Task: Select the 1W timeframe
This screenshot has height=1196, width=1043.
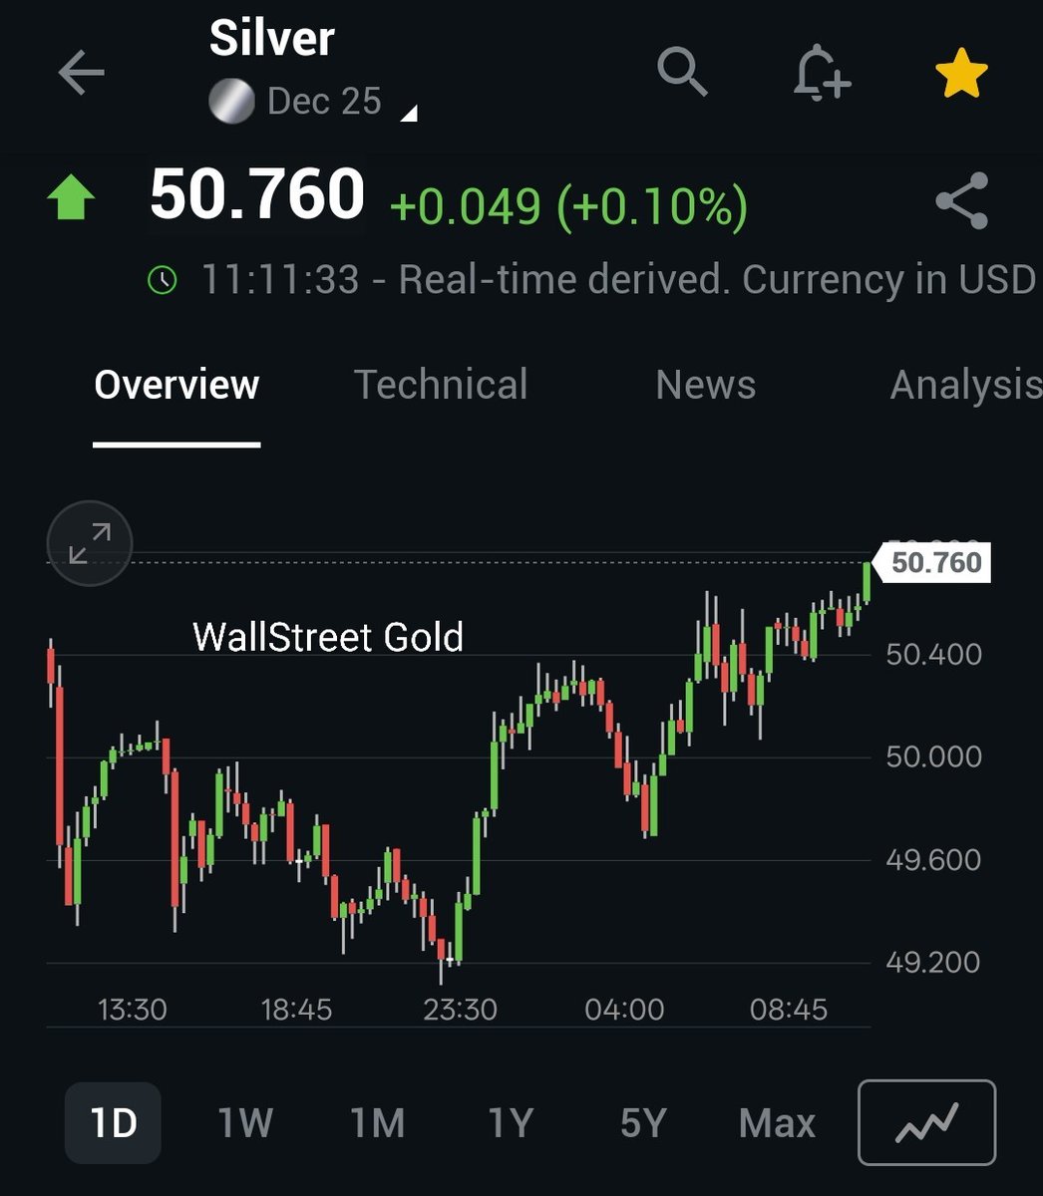Action: point(244,1122)
